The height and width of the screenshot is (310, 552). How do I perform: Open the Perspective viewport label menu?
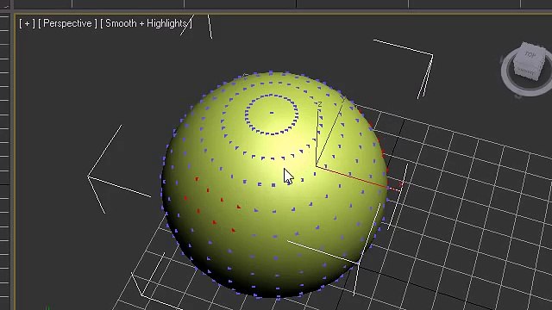(x=67, y=23)
